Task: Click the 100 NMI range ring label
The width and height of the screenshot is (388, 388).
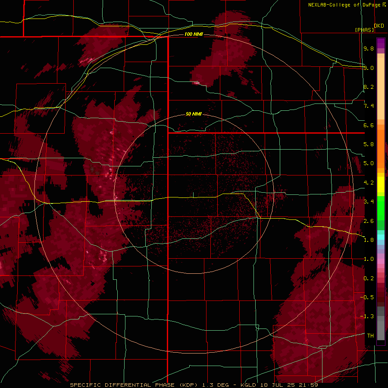Action: [x=194, y=34]
